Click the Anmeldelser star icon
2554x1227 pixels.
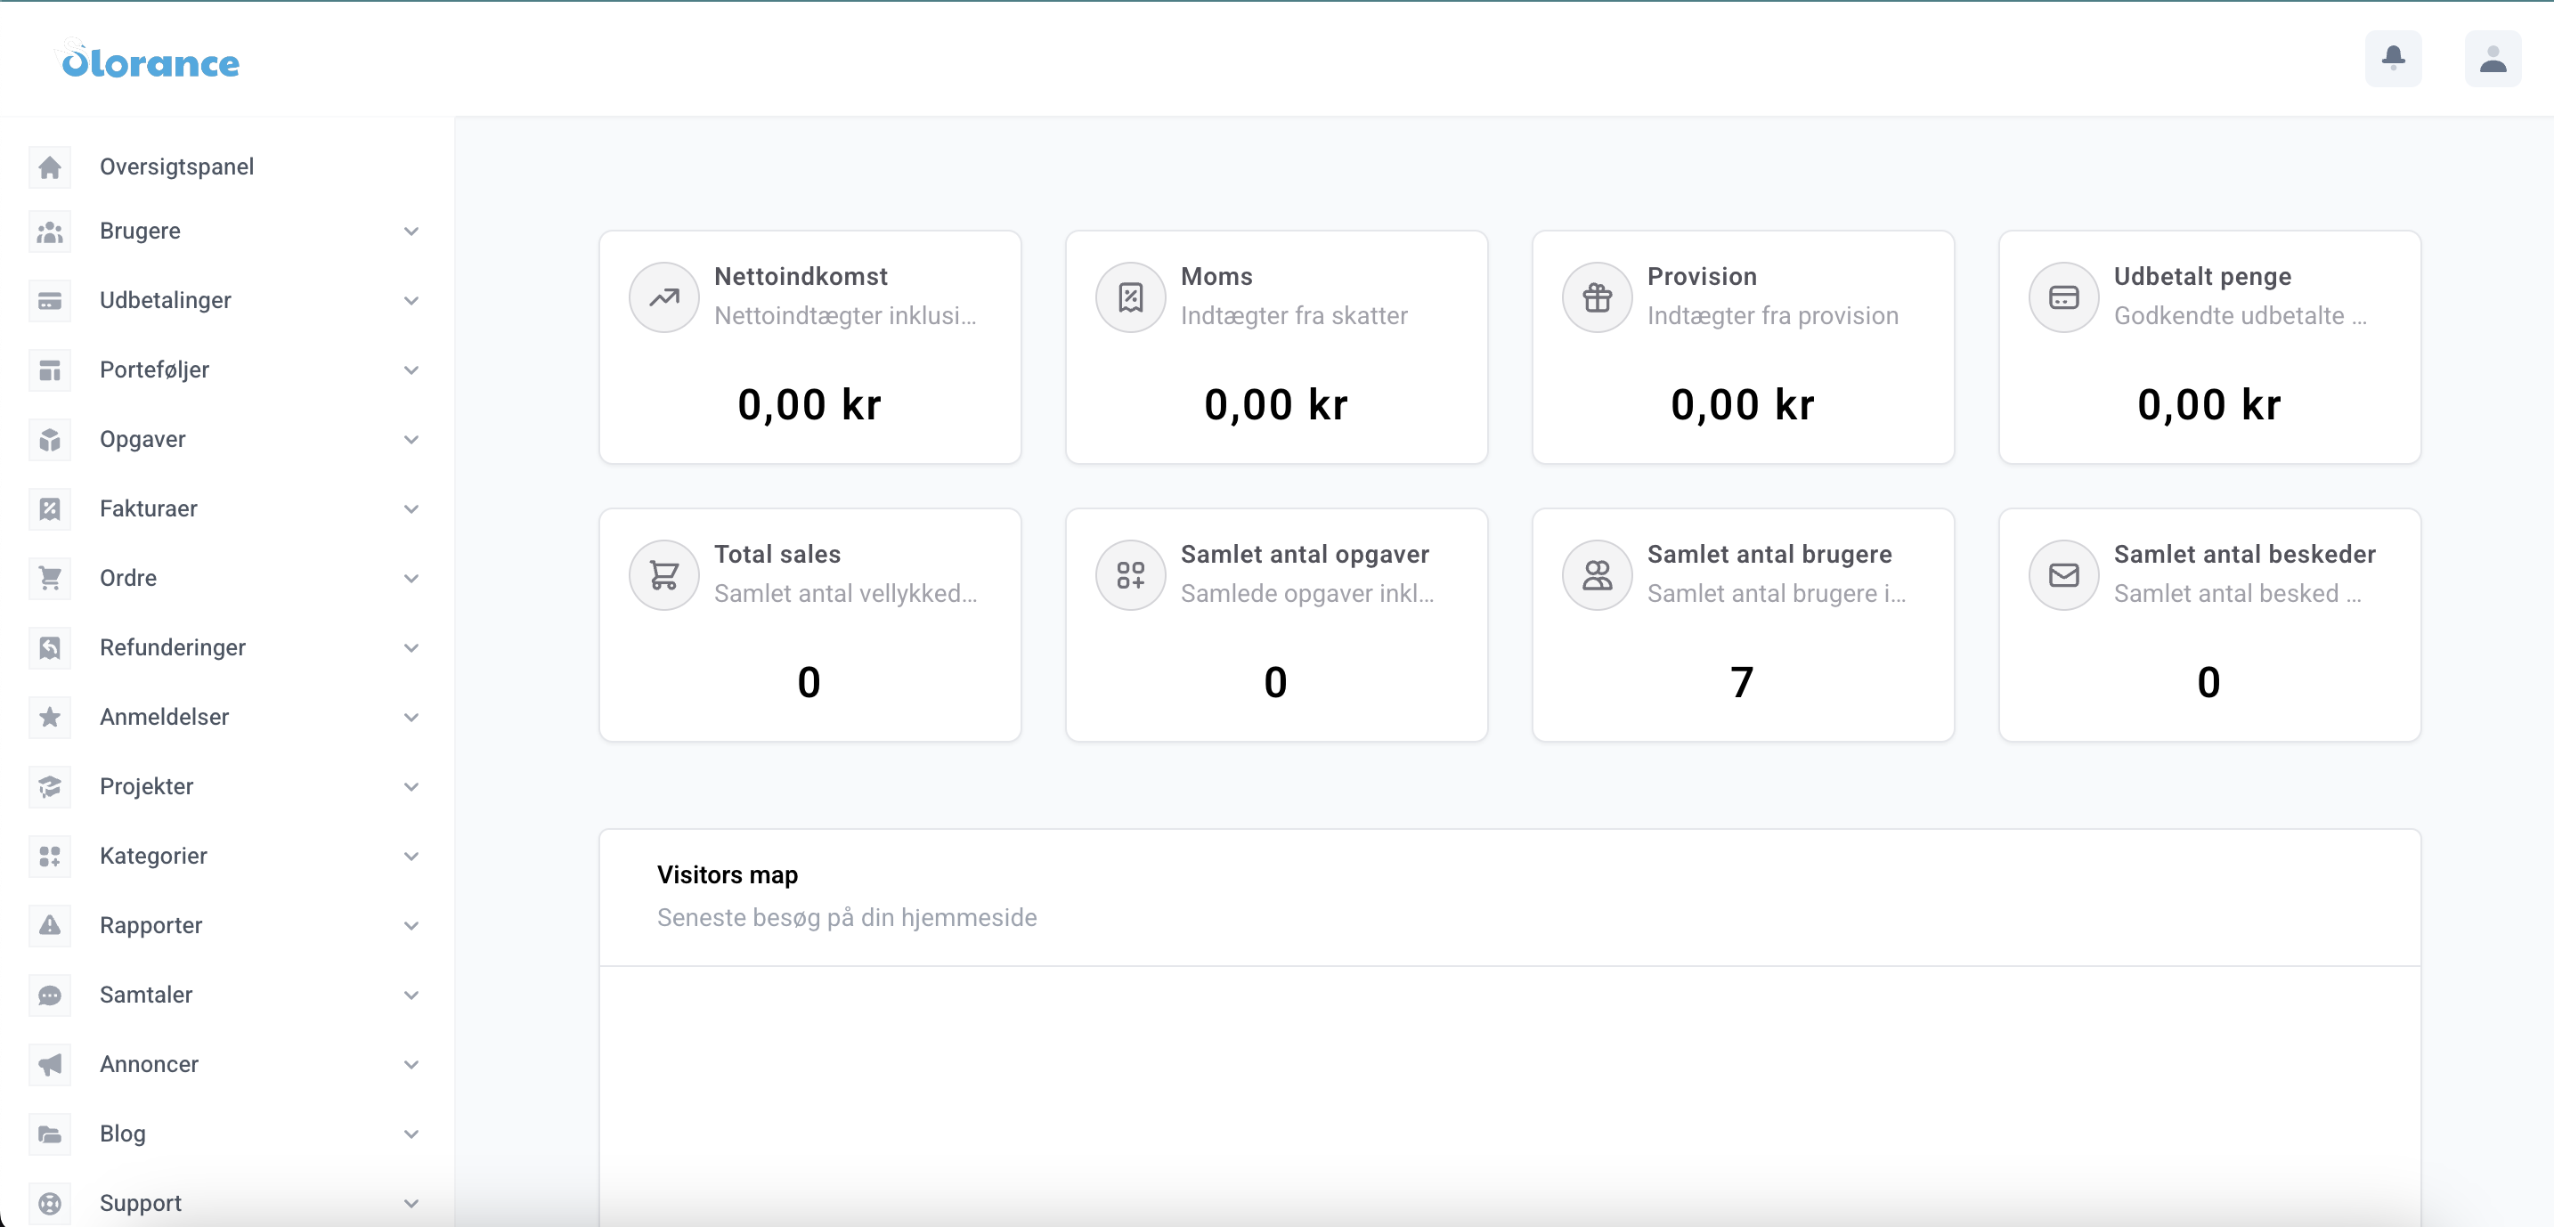(50, 717)
